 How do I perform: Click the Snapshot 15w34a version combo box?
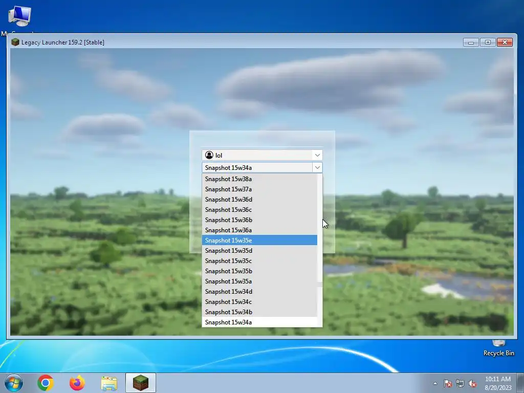click(x=262, y=167)
